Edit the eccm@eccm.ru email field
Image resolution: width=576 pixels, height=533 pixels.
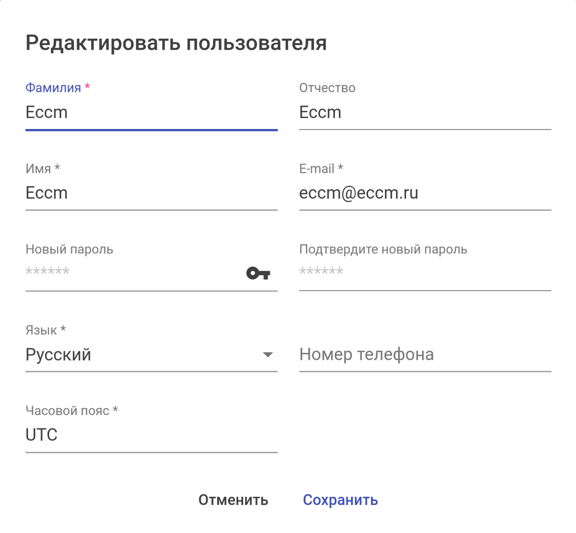tap(424, 193)
